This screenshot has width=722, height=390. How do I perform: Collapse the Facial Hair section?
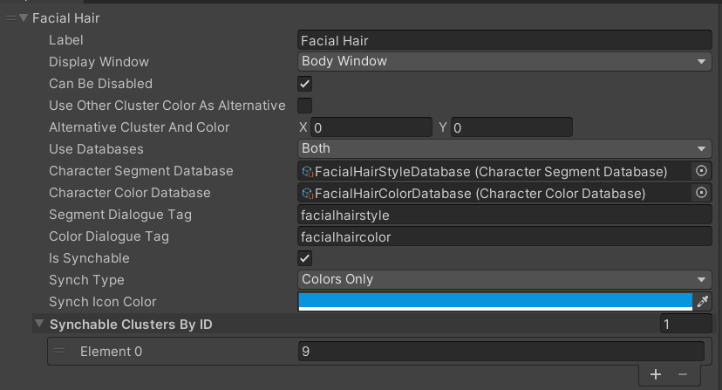[x=24, y=18]
